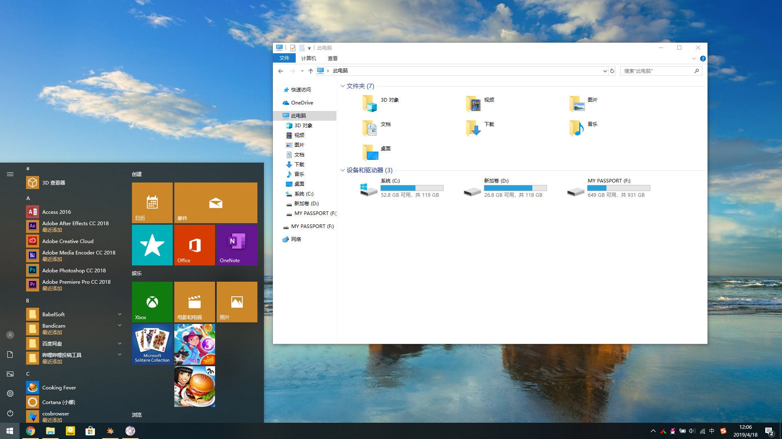Image resolution: width=782 pixels, height=439 pixels.
Task: Open recent locations dropdown arrow
Action: (x=302, y=71)
